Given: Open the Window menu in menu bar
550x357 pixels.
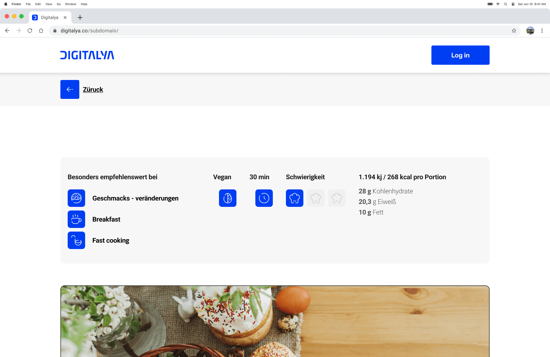Looking at the screenshot, I should (x=71, y=4).
